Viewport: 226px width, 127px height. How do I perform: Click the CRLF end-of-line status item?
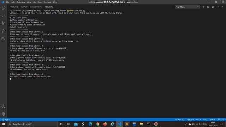[205, 120]
